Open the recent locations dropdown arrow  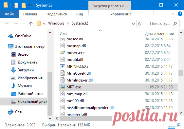point(24,24)
